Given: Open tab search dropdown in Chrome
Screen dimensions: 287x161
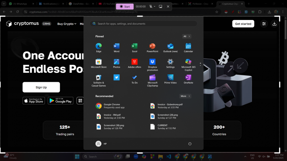Looking at the screenshot, I should tap(4, 4).
